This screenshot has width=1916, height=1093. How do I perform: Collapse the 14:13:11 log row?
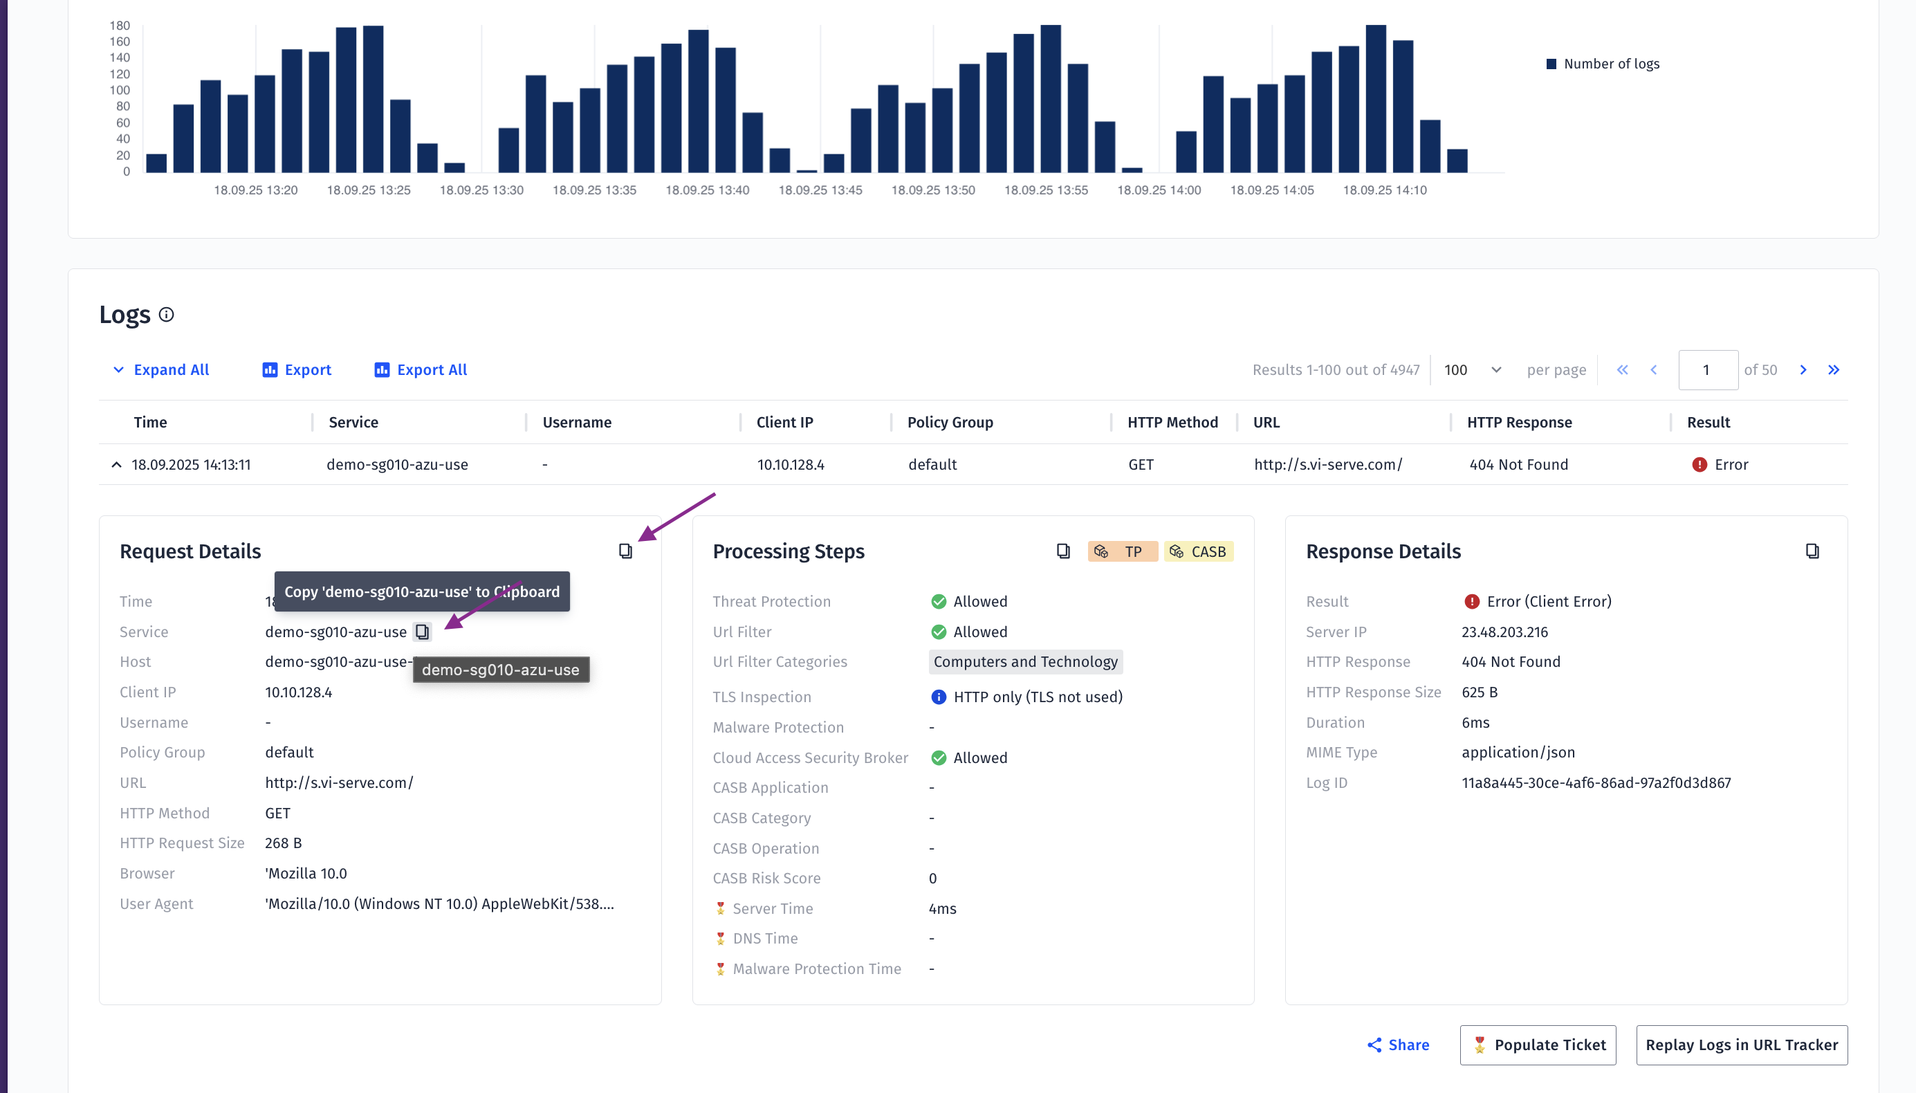[116, 465]
